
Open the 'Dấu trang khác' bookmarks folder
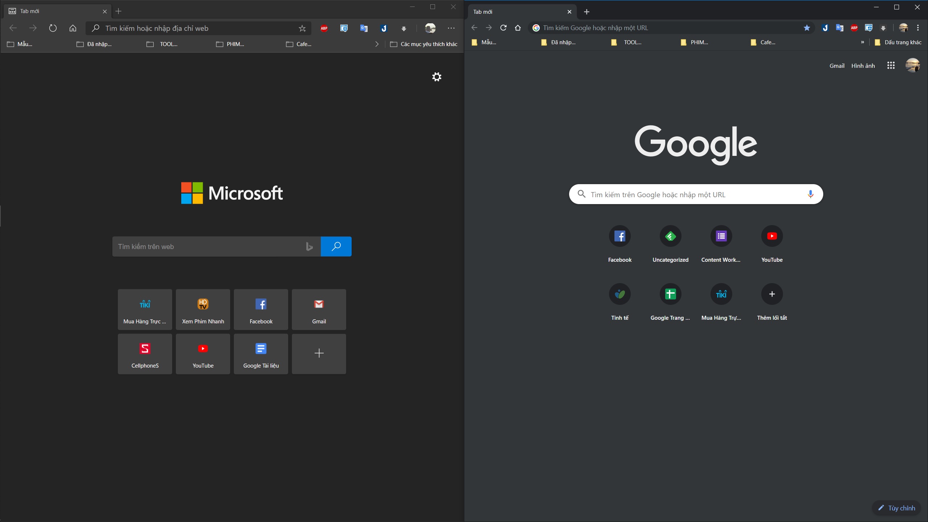coord(898,42)
